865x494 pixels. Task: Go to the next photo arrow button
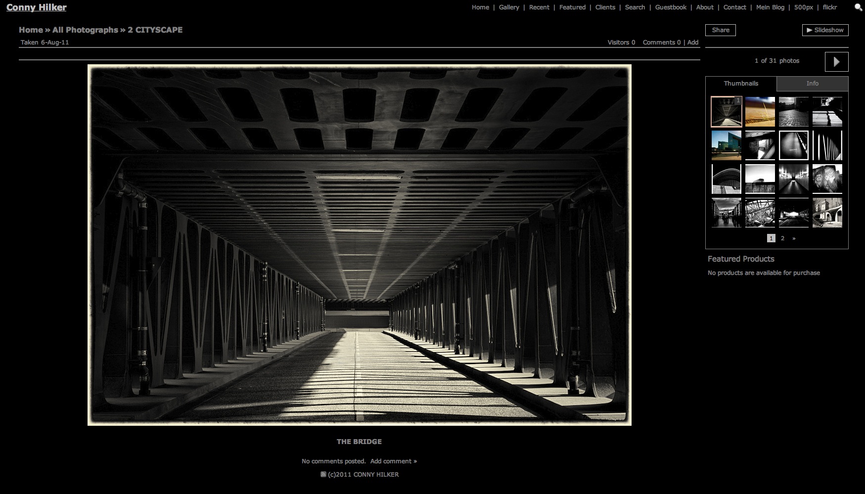(x=836, y=62)
